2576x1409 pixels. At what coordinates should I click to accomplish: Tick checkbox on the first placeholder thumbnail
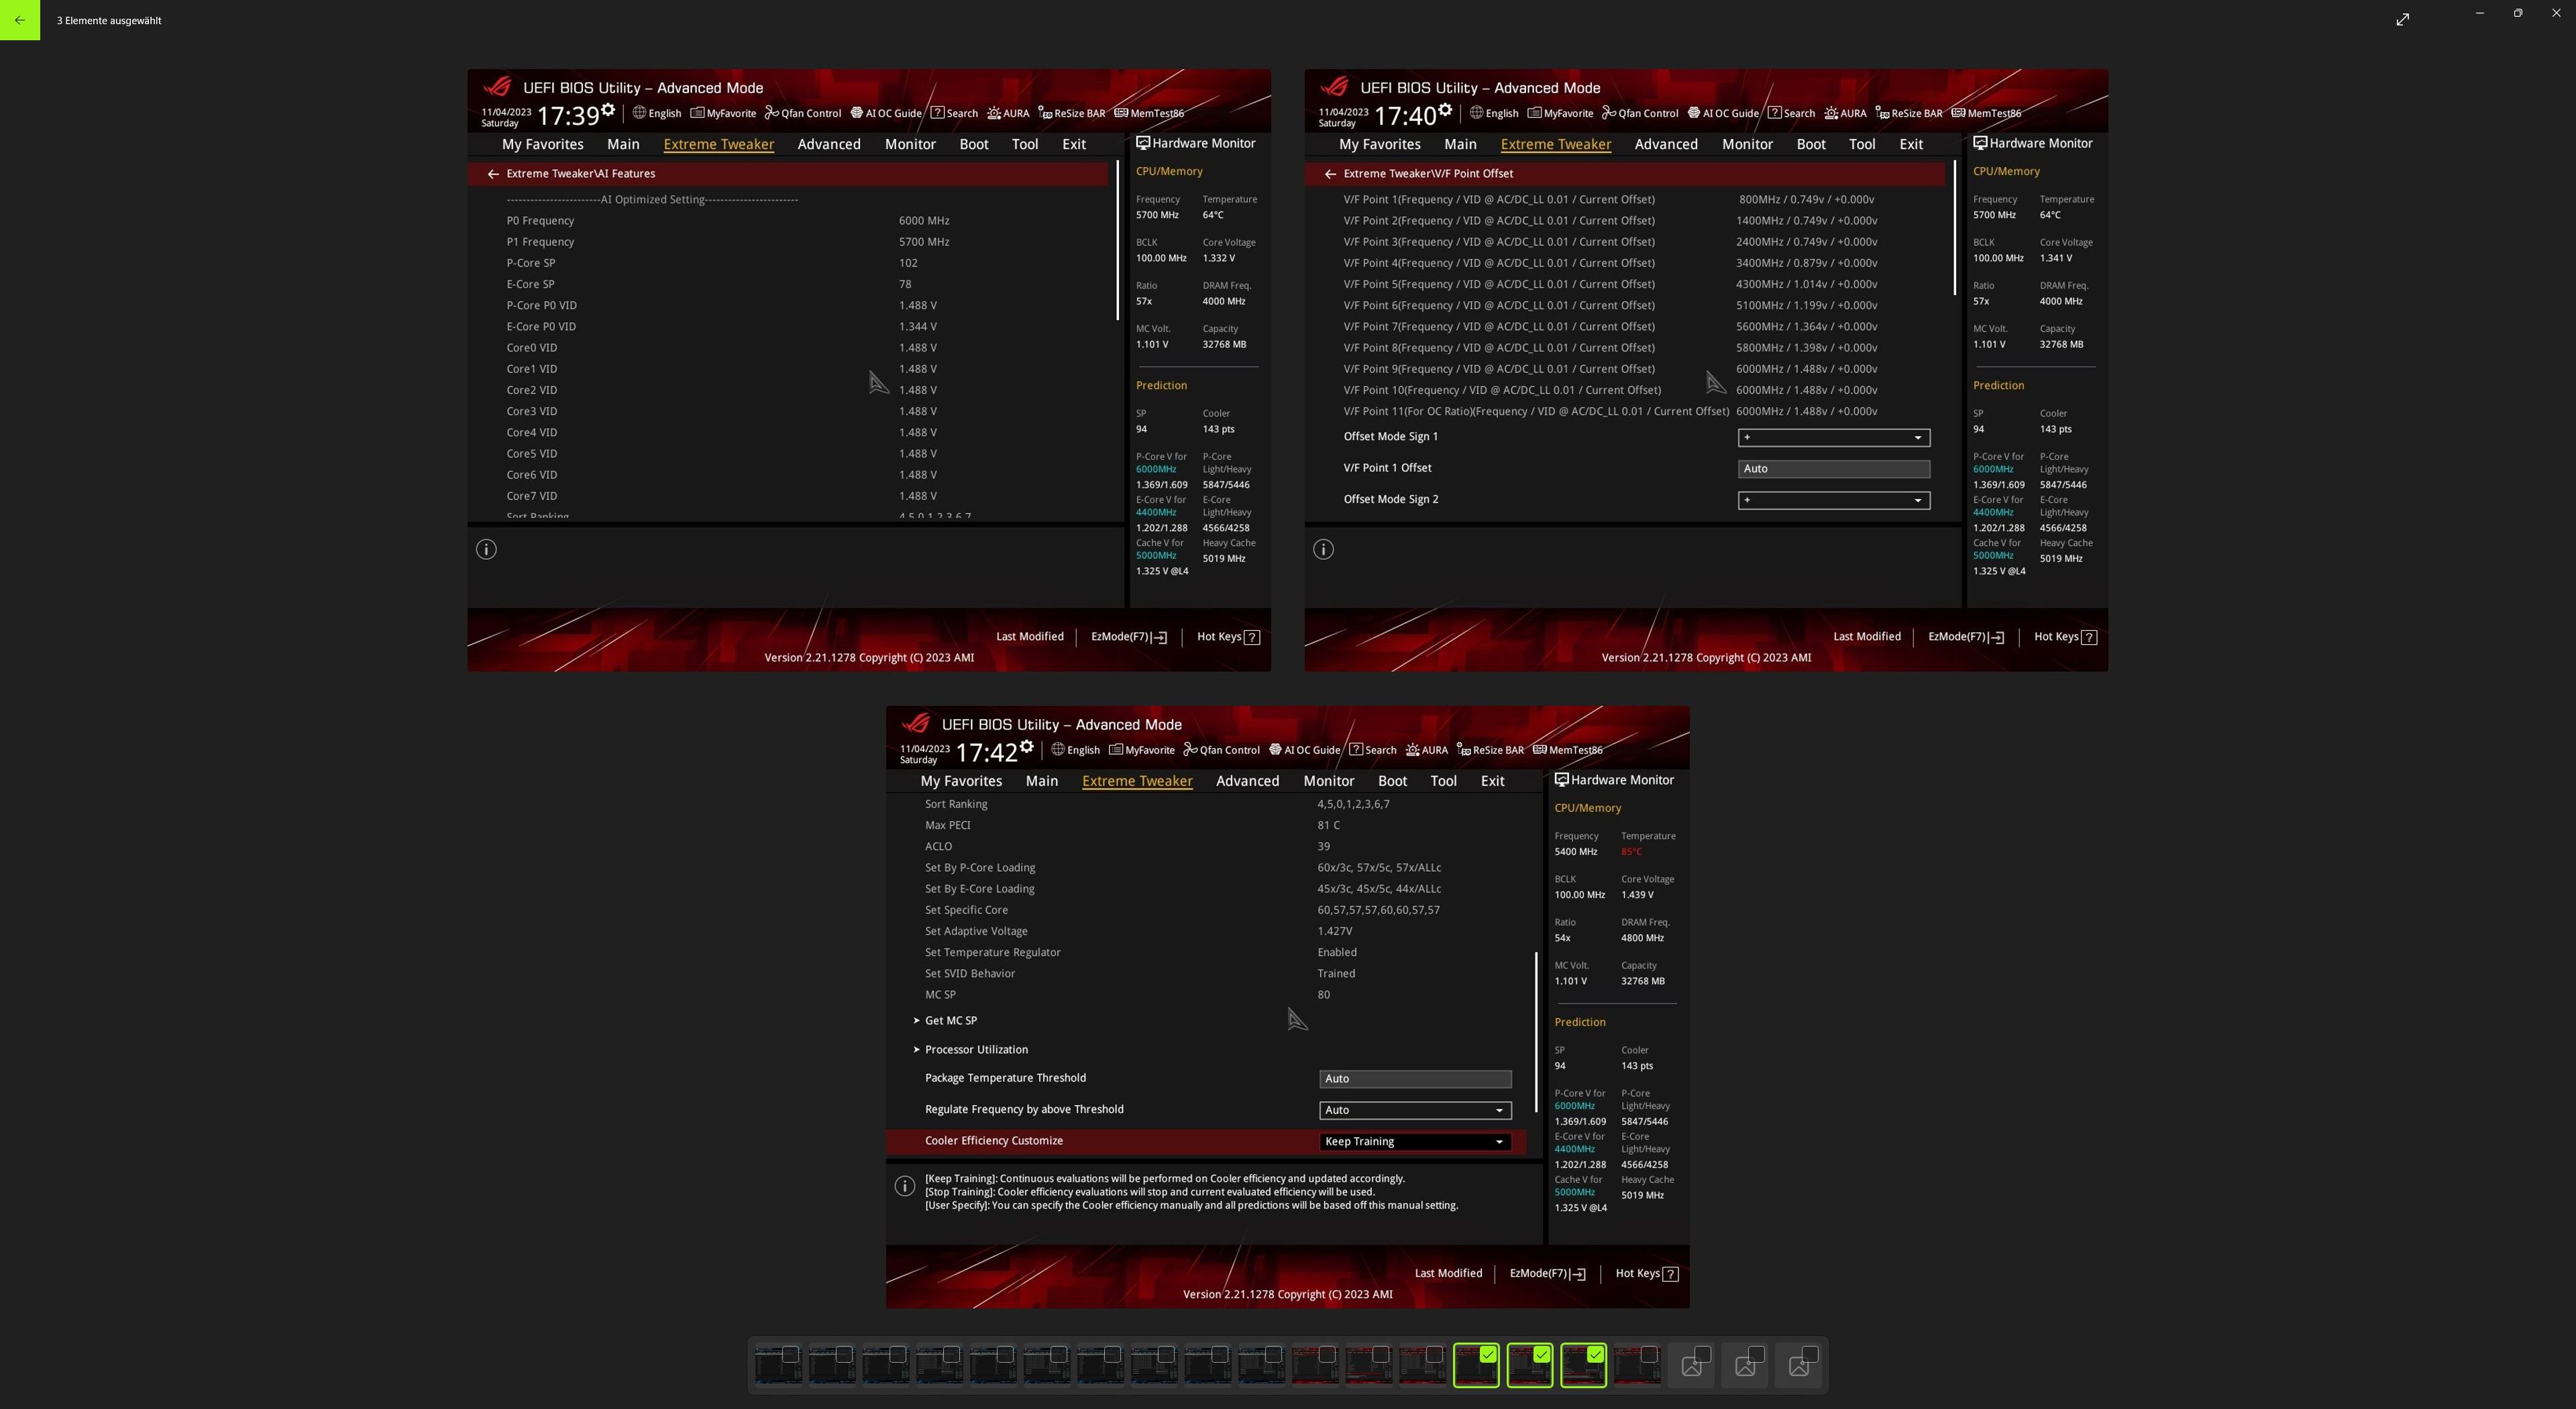[x=1703, y=1354]
